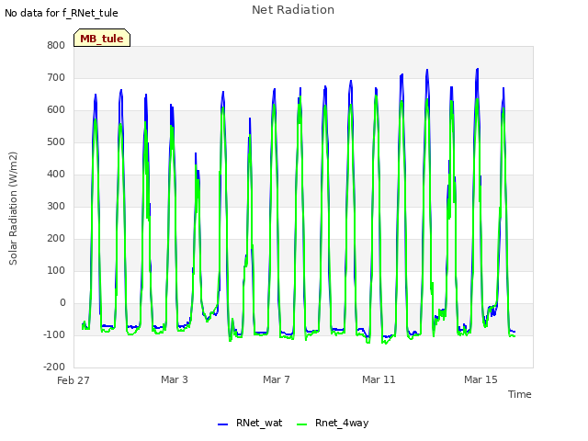
Task: Click the 200 y-axis tick label
Action: tap(56, 238)
